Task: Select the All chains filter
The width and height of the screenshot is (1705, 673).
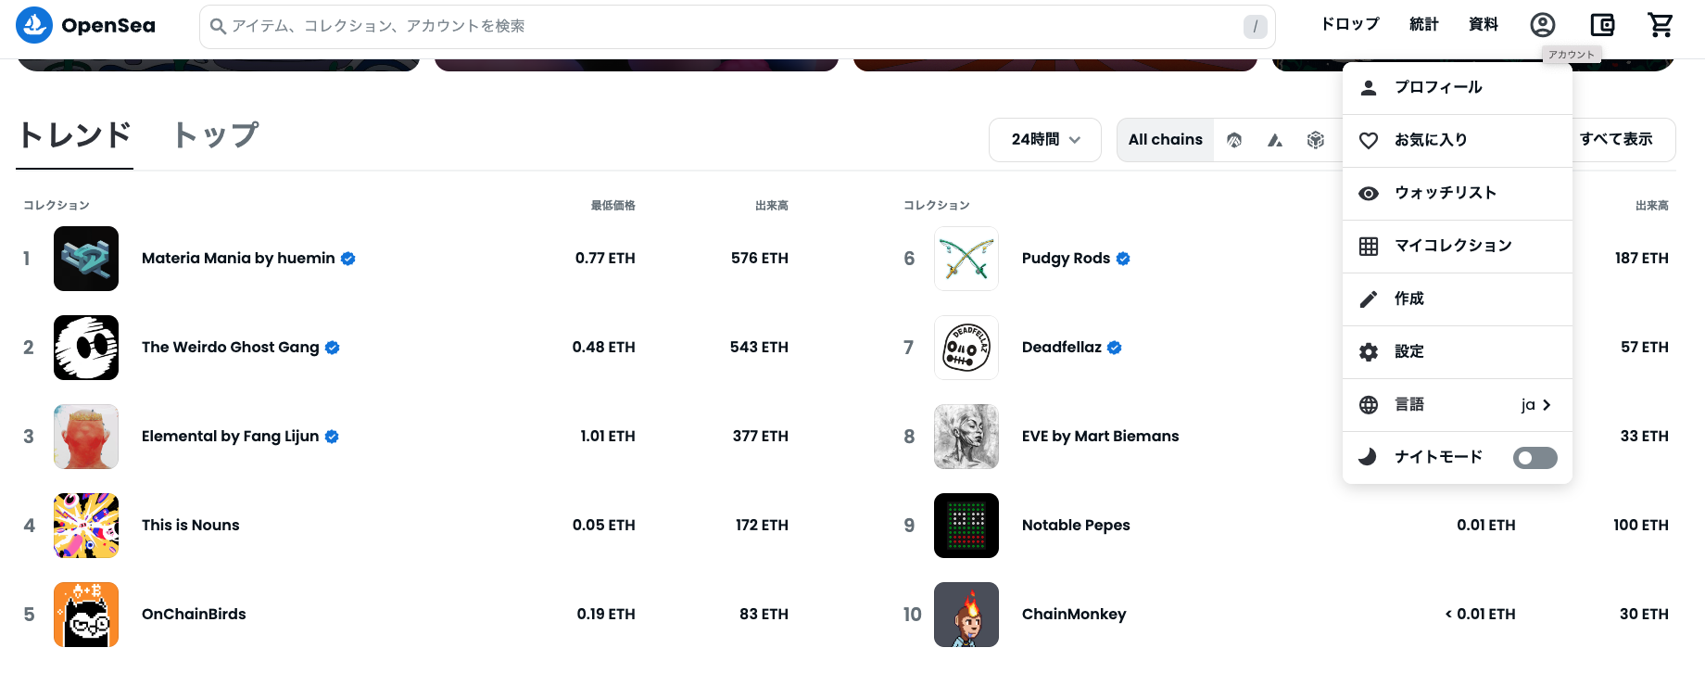Action: coord(1165,139)
